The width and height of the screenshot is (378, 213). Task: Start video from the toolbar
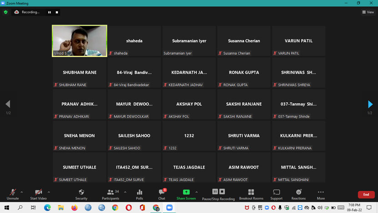[x=38, y=194]
